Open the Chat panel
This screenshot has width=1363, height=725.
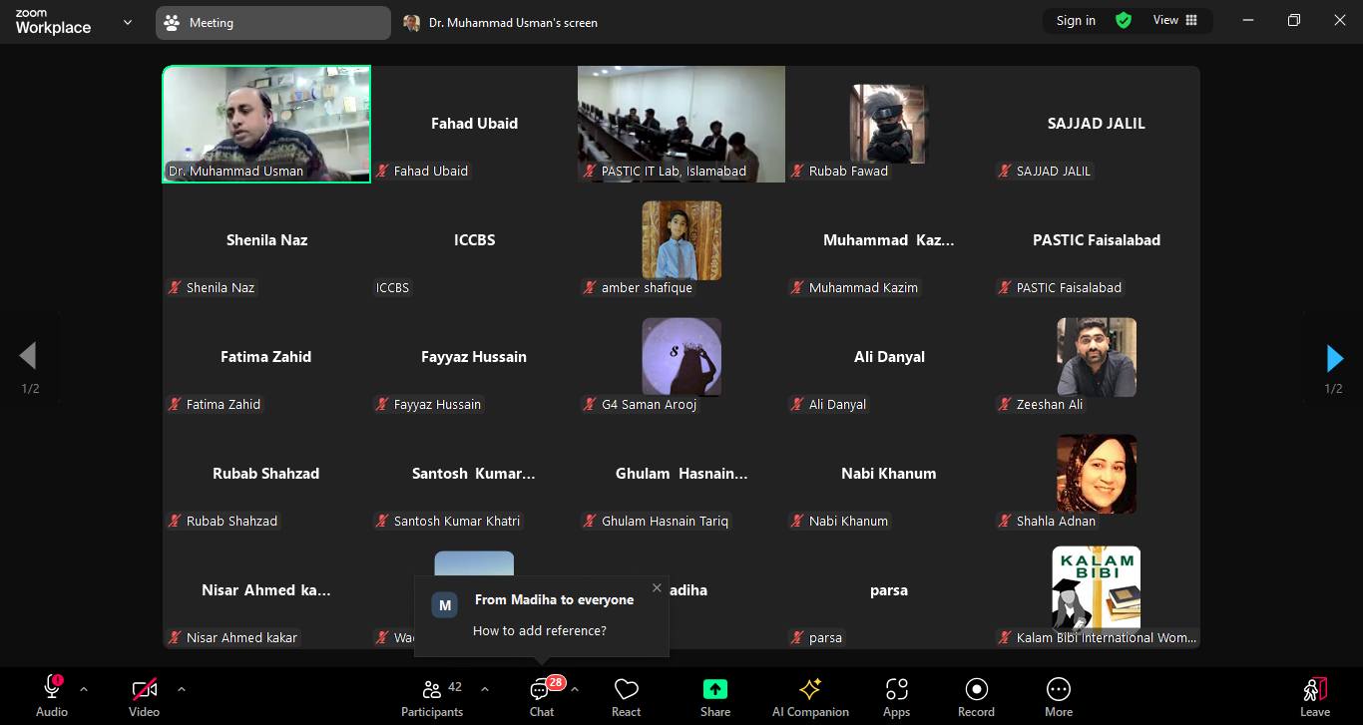[541, 690]
